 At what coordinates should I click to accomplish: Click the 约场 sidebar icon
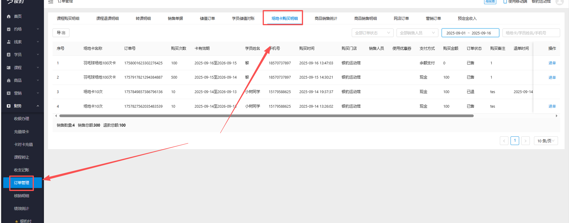pos(9,29)
